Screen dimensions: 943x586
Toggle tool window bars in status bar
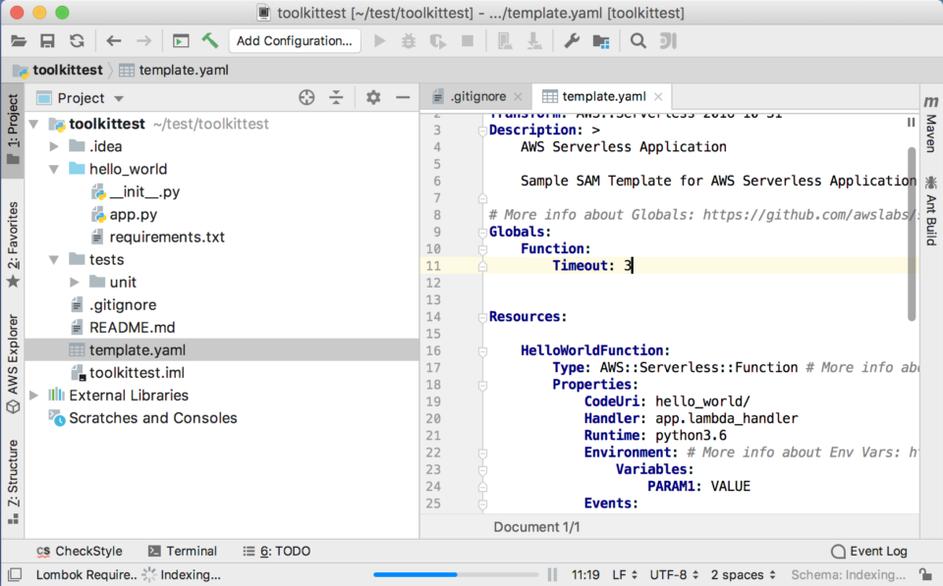pyautogui.click(x=14, y=575)
